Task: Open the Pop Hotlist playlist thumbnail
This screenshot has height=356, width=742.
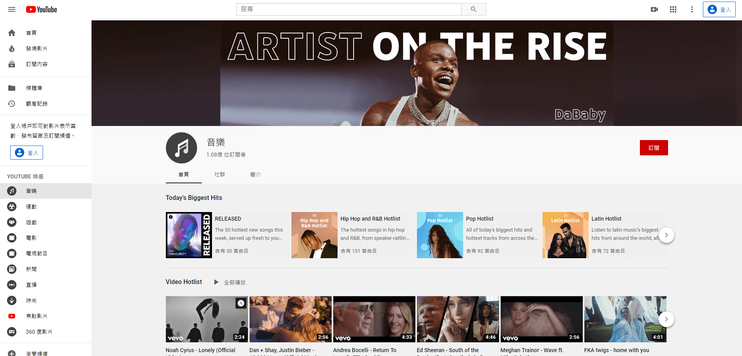Action: tap(440, 235)
